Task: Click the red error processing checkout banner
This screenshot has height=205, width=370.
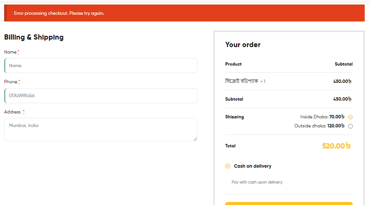Action: (184, 13)
